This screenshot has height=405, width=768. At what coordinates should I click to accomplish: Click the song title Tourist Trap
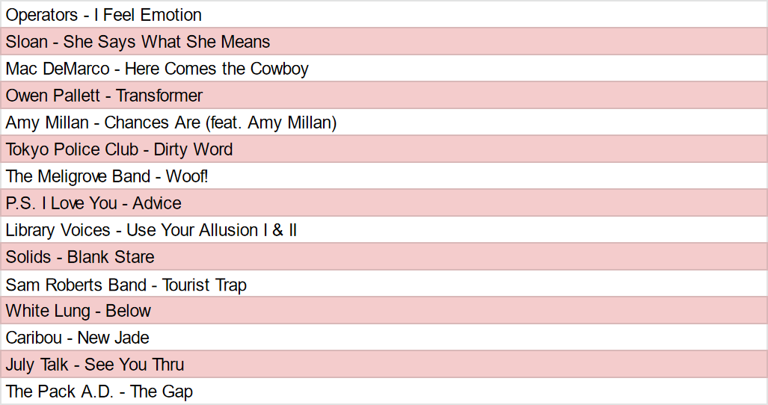pyautogui.click(x=204, y=285)
